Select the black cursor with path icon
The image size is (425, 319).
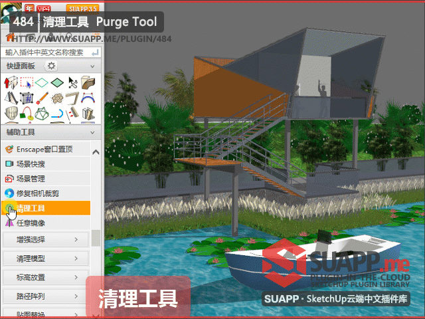click(72, 82)
